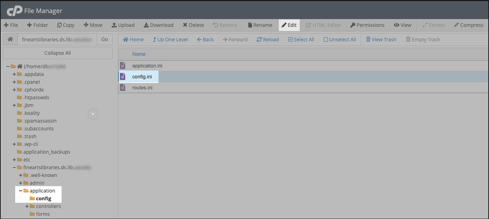Click the application.ini file icon

(123, 66)
